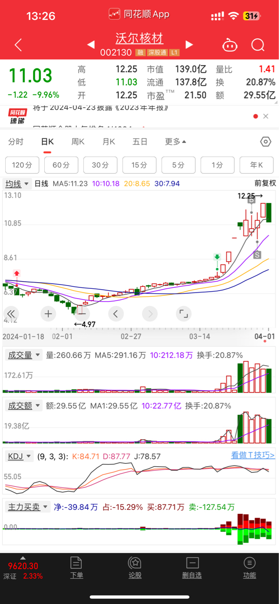
Task: Open the 成交量 indicator dropdown
Action: coord(23,355)
